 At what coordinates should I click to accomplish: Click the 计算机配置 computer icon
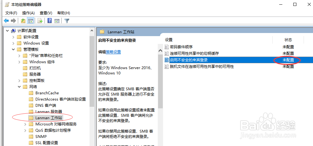13,31
